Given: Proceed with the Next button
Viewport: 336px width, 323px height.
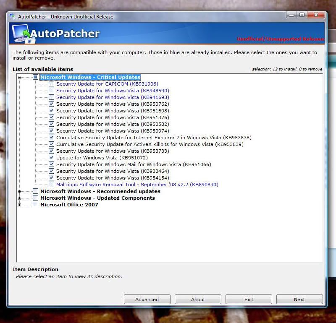Looking at the screenshot, I should pos(299,299).
